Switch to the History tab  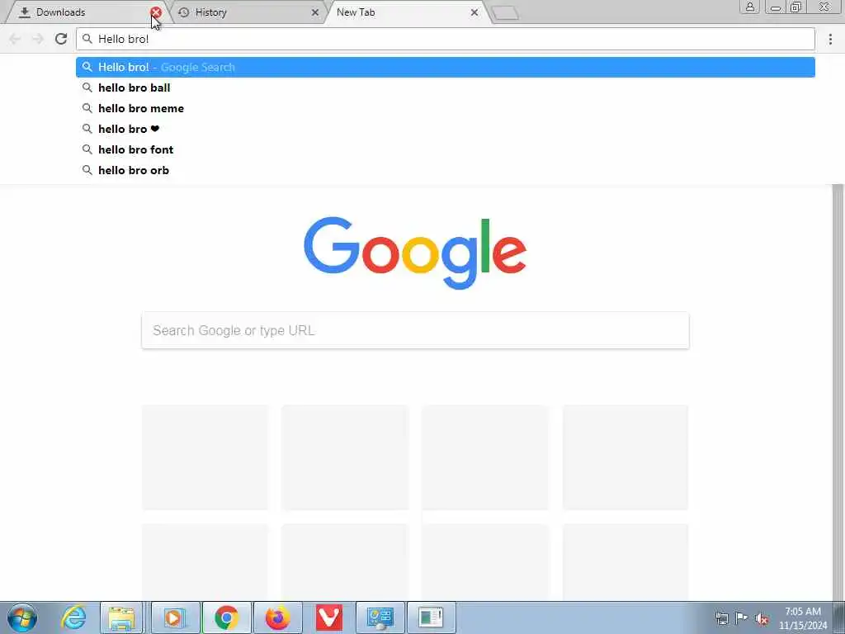tap(247, 12)
